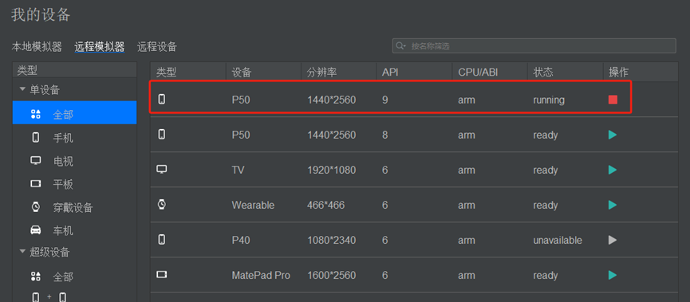The image size is (690, 302).
Task: Sort by 设备 column header
Action: pyautogui.click(x=263, y=72)
